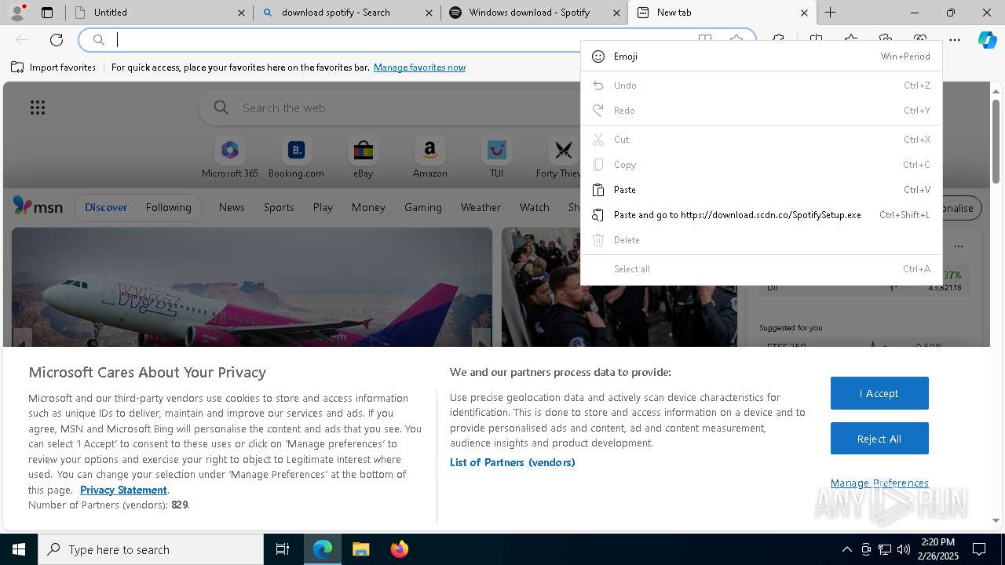Select the Discover feed tab
1005x565 pixels.
click(x=106, y=207)
